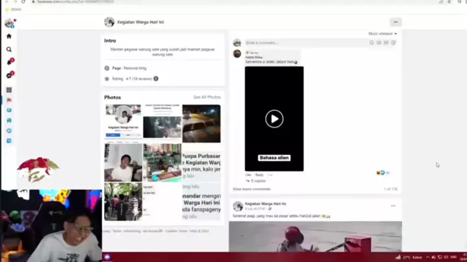The width and height of the screenshot is (467, 262).
Task: Click the Kegiatan Warga Hari Ini header name
Action: click(140, 22)
